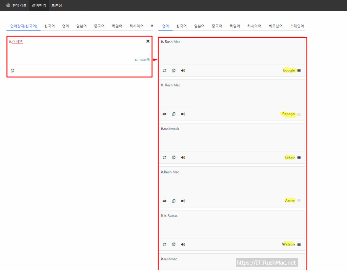This screenshot has width=347, height=270.
Task: Play audio for the Google translation
Action: [x=183, y=70]
